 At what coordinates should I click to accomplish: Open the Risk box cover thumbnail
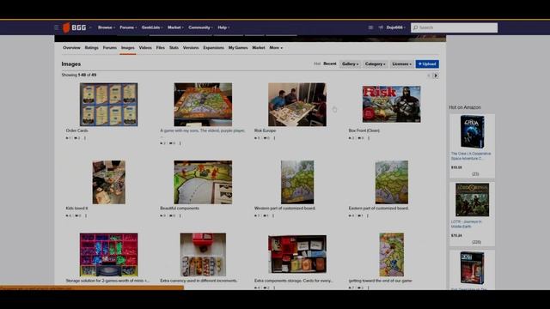pyautogui.click(x=391, y=104)
